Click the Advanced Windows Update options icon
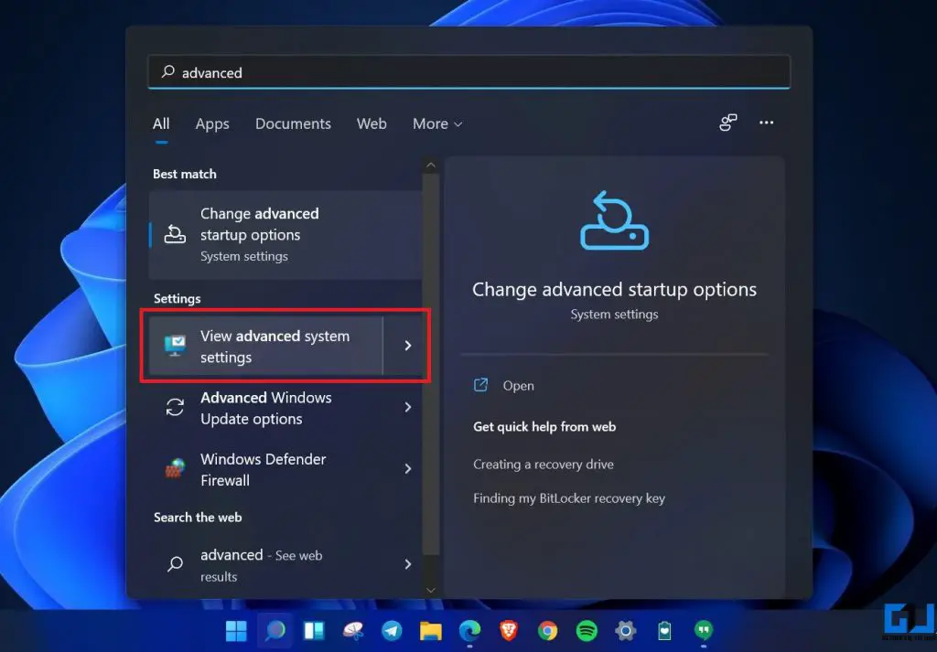937x652 pixels. [x=175, y=408]
